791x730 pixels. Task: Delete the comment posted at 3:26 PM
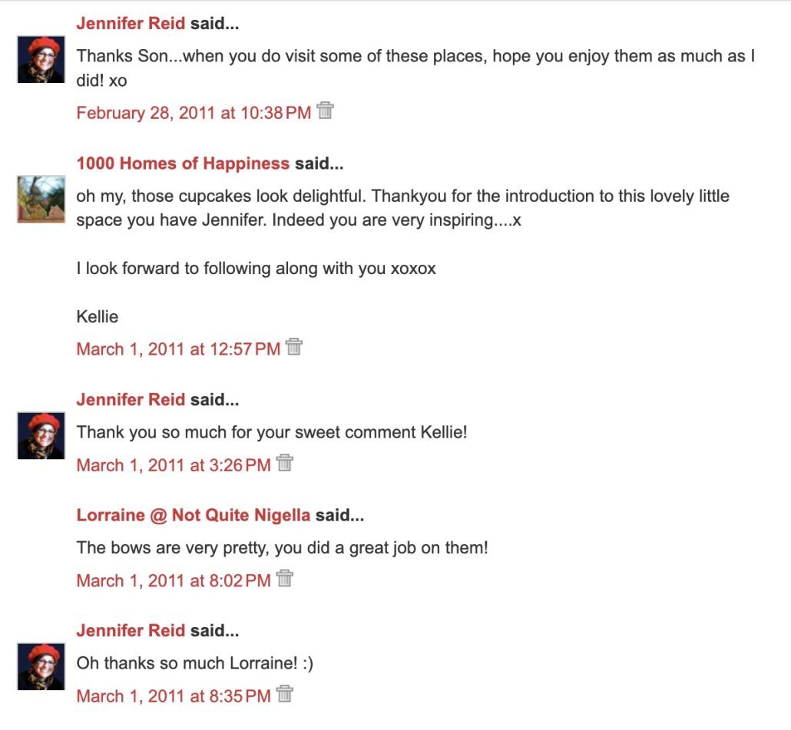(285, 464)
